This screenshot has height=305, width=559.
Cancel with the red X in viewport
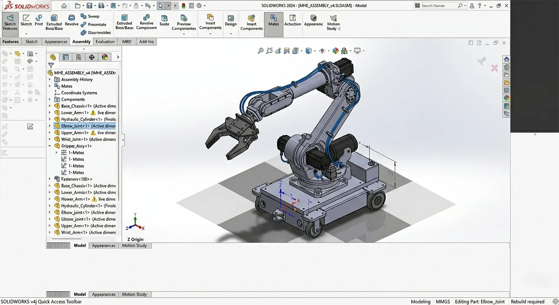coord(494,68)
